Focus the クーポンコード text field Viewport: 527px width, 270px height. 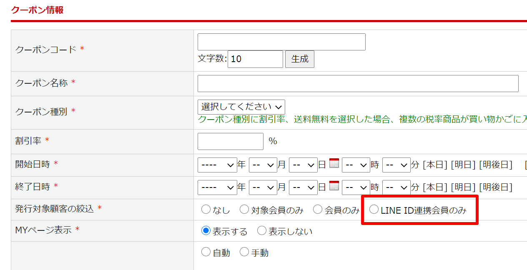pyautogui.click(x=281, y=42)
